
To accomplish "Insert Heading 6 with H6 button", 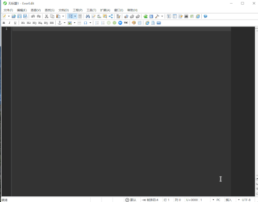I will [x=52, y=23].
